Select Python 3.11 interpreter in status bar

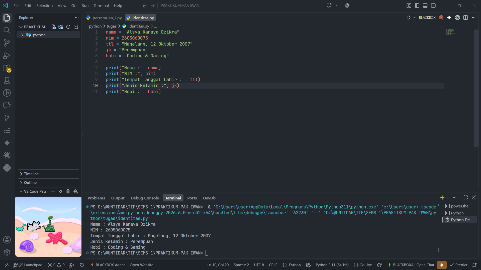(332, 265)
